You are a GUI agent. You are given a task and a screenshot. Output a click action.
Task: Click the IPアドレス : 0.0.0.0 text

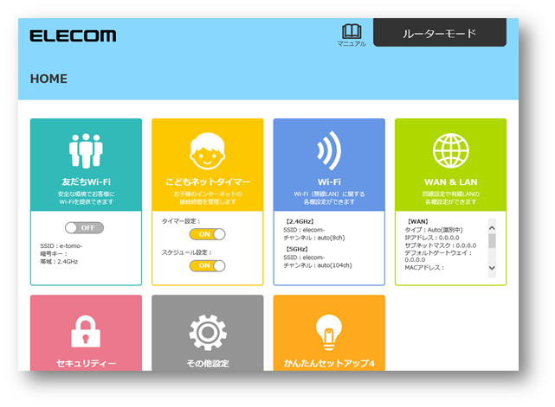(x=432, y=238)
